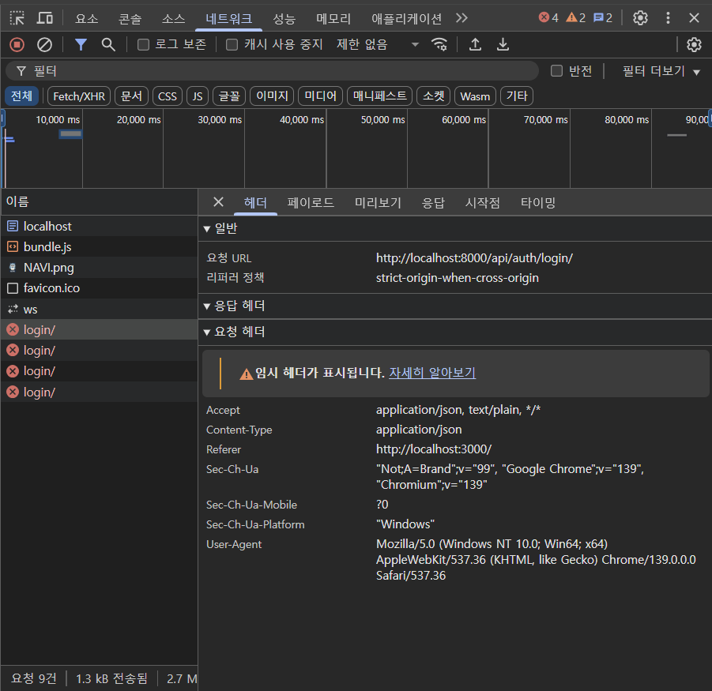Click the 60,000 ms mark on the timeline

click(466, 120)
